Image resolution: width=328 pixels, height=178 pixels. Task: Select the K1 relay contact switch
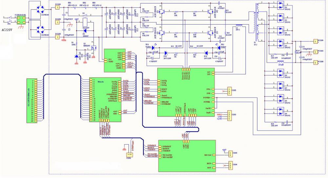point(85,15)
